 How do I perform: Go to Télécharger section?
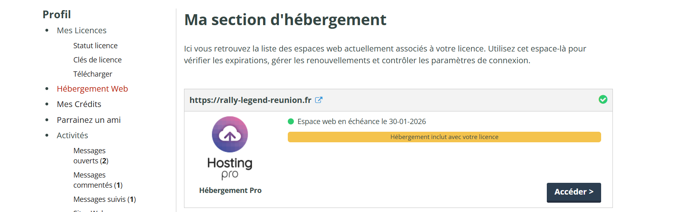[92, 74]
